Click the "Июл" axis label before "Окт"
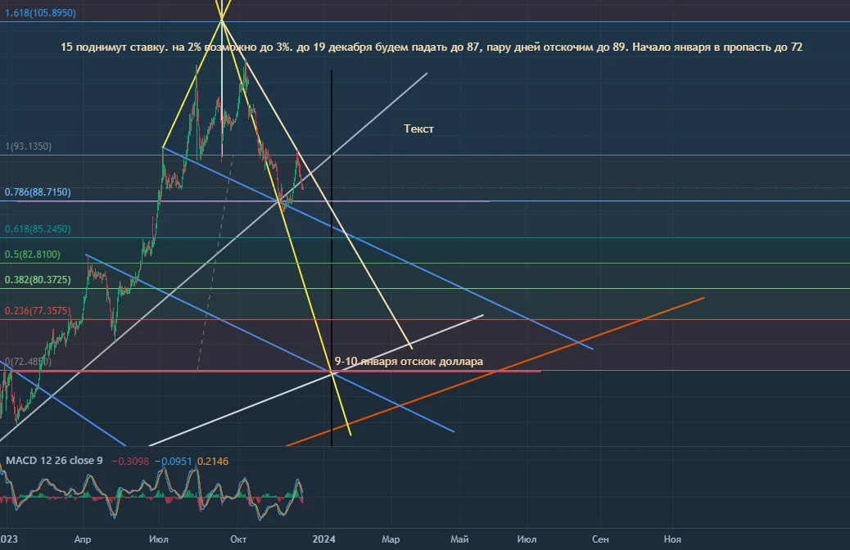This screenshot has height=550, width=850. click(158, 539)
